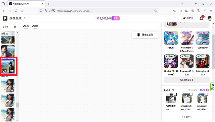The height and width of the screenshot is (122, 215).
Task: Tick the minokoschool_b15m LoRA checkbox
Action: pyautogui.click(x=191, y=95)
